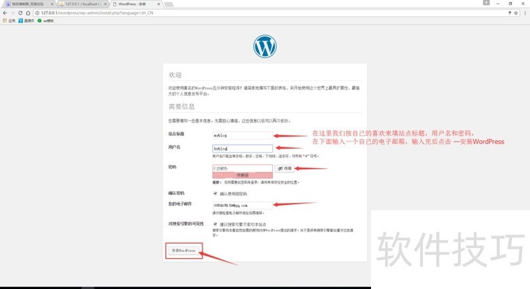Image resolution: width=530 pixels, height=289 pixels.
Task: Click the WordPress logo
Action: point(264,46)
